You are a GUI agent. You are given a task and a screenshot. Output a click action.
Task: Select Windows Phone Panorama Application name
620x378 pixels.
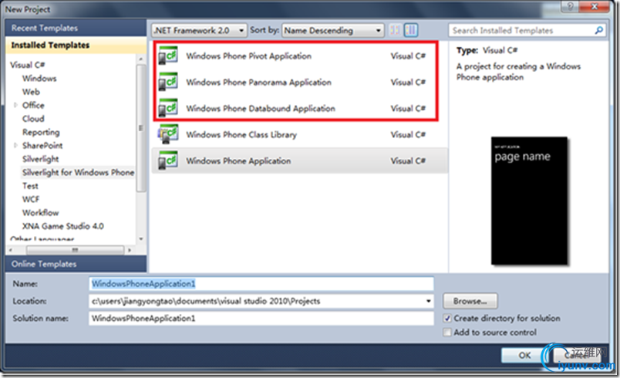point(258,83)
